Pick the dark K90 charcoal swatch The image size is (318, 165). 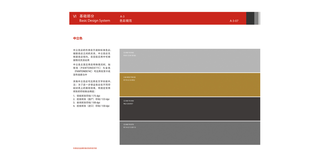coord(190,109)
